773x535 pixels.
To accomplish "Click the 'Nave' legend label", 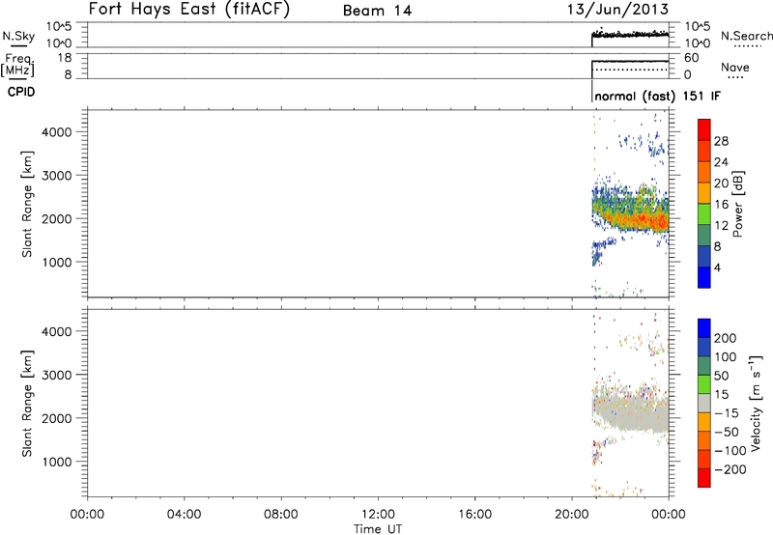I will pyautogui.click(x=735, y=67).
